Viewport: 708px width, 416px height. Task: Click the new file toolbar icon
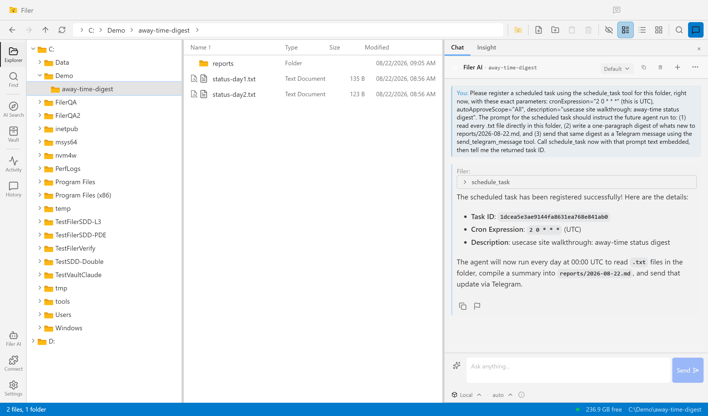538,30
